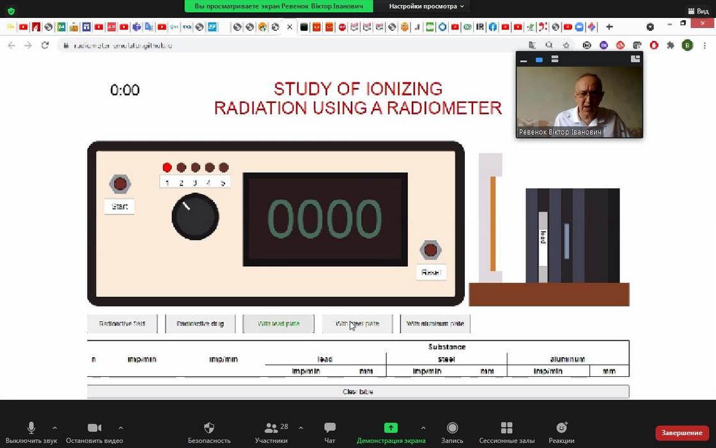
Task: Expand the arrow next to the microphone button
Action: coord(54,428)
